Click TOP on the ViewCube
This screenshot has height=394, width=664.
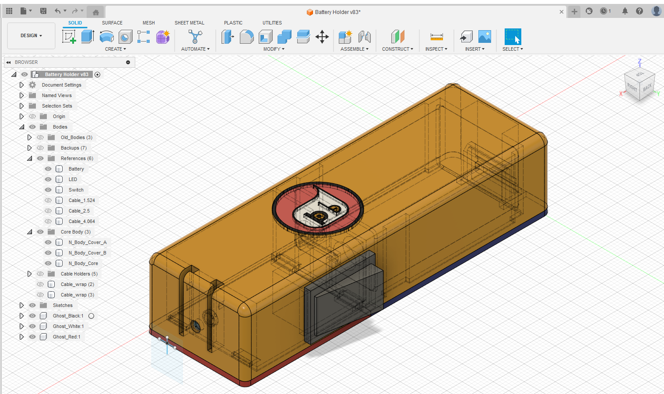point(639,73)
